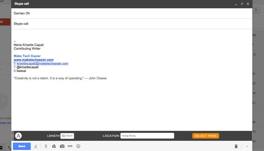The height and width of the screenshot is (151, 264).
Task: Click the next arrow in Gmail background
Action: pyautogui.click(x=256, y=10)
